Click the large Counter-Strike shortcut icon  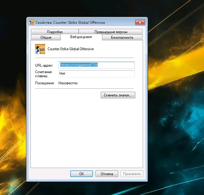(40, 49)
